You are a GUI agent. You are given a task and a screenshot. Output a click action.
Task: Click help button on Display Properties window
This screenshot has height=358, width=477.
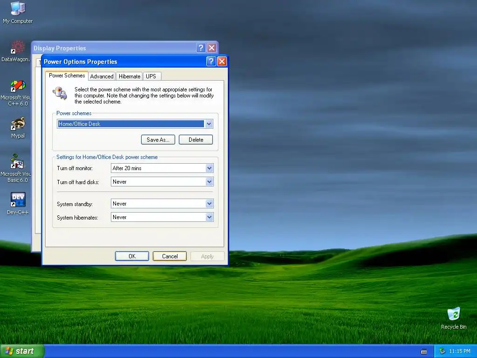(x=201, y=48)
